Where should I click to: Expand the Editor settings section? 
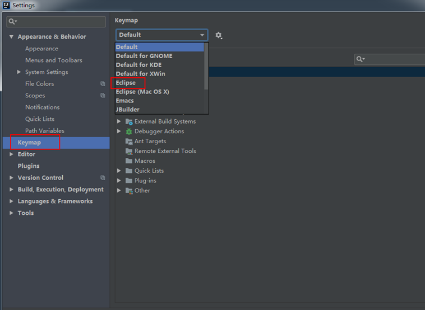(x=11, y=154)
